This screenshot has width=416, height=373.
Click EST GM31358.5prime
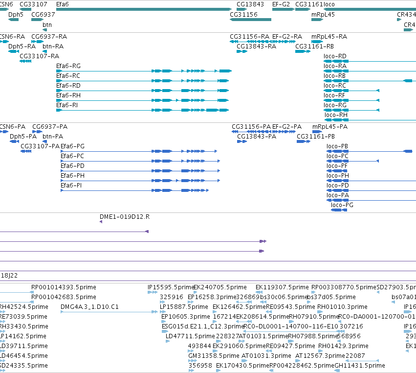coord(214,356)
